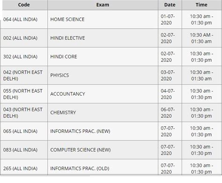Select the CHEMISTRY exam cell

pyautogui.click(x=103, y=113)
